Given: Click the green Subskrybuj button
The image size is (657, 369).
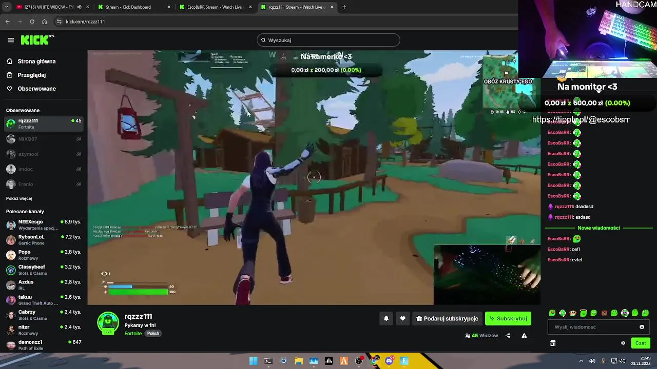Looking at the screenshot, I should [x=508, y=318].
